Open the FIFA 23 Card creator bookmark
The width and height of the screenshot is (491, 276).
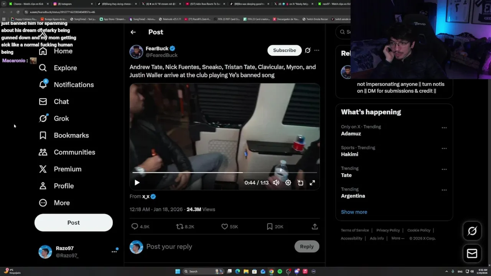pos(257,19)
